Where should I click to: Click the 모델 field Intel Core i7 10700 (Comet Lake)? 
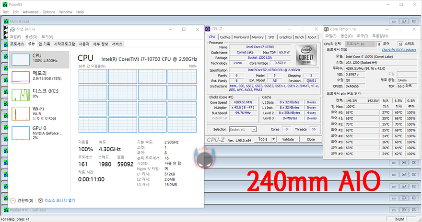tap(381, 56)
